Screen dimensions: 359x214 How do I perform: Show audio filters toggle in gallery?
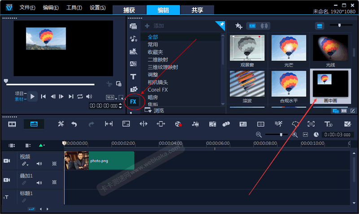coord(264,26)
